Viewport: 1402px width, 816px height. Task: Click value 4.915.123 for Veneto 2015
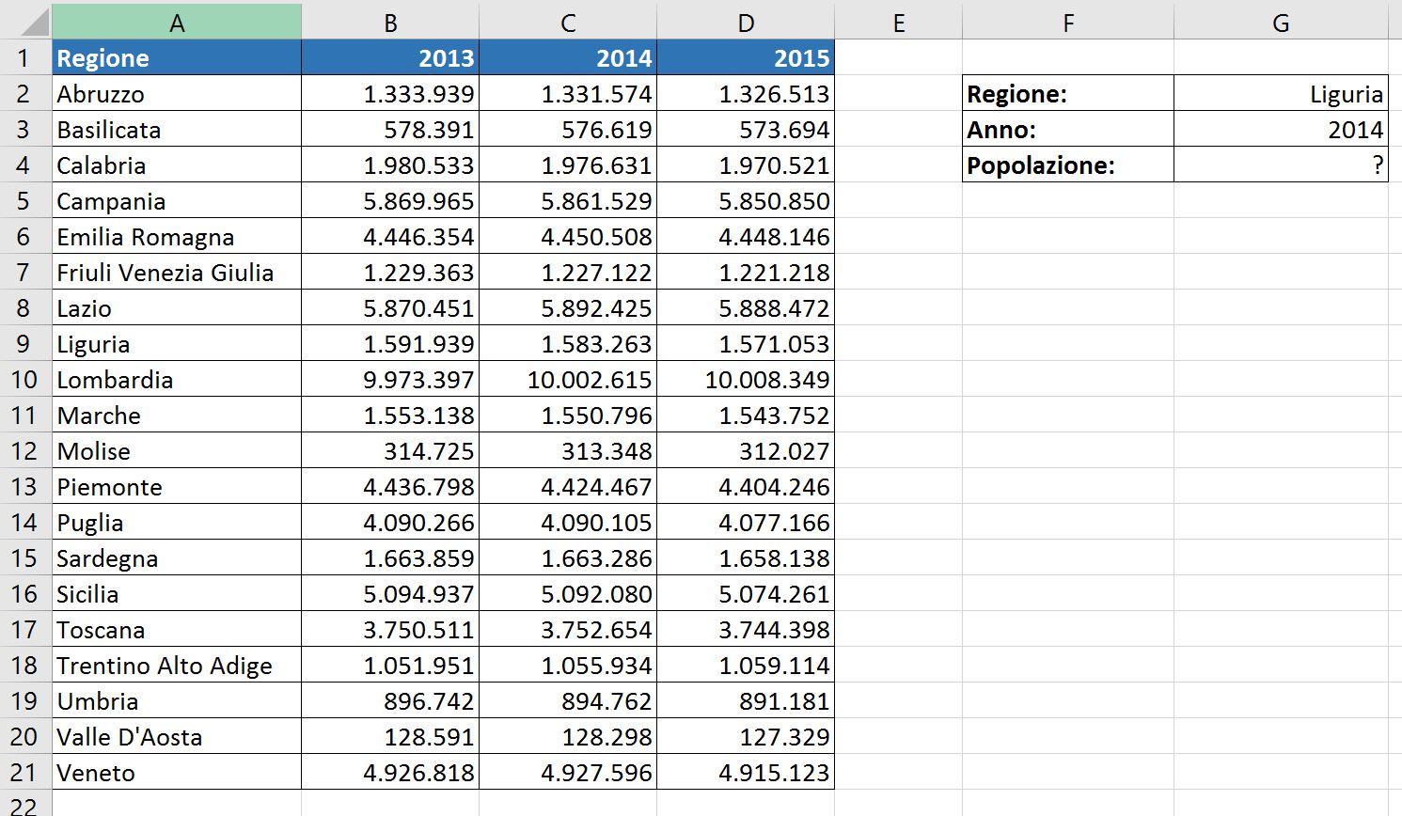pos(746,773)
